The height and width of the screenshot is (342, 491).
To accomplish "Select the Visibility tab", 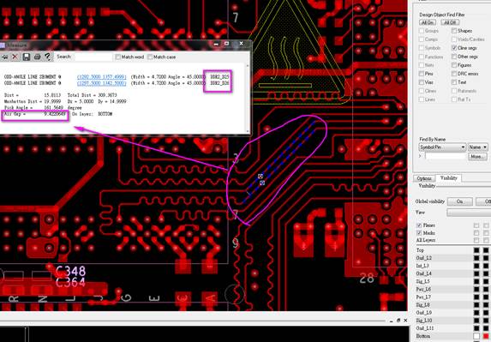I will click(x=448, y=178).
